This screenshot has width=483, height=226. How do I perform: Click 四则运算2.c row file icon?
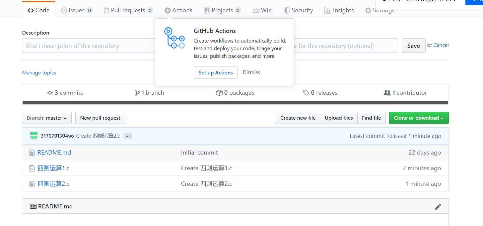point(32,184)
